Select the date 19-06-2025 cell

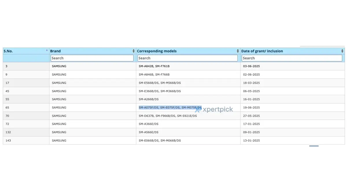(x=251, y=108)
